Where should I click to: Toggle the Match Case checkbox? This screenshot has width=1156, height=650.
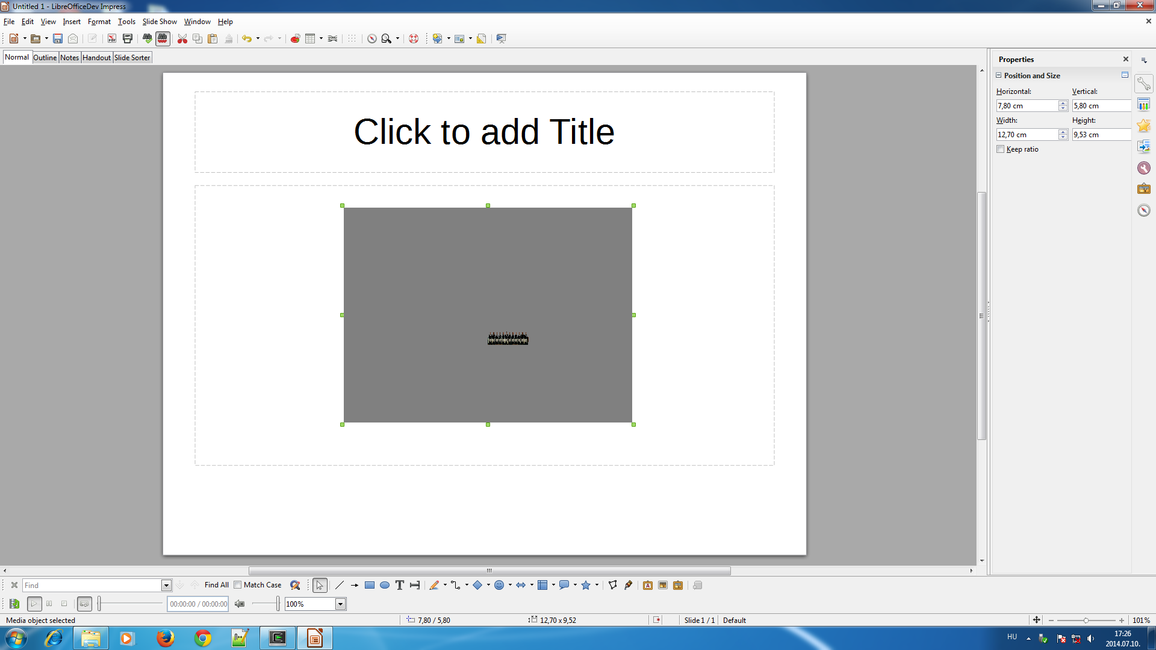238,585
